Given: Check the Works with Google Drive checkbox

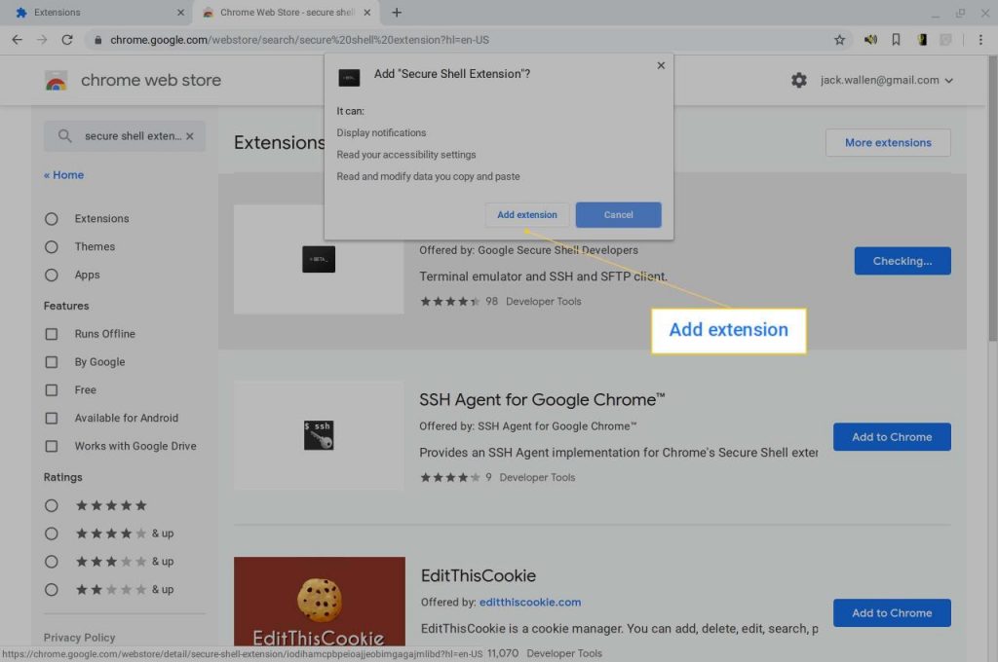Looking at the screenshot, I should (x=52, y=446).
